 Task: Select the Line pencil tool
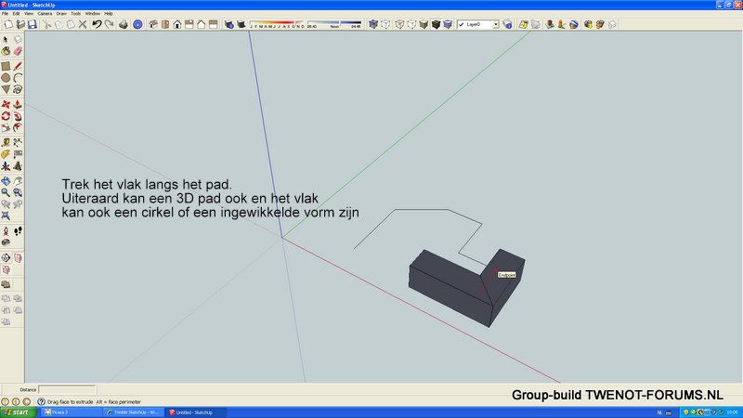(x=18, y=66)
